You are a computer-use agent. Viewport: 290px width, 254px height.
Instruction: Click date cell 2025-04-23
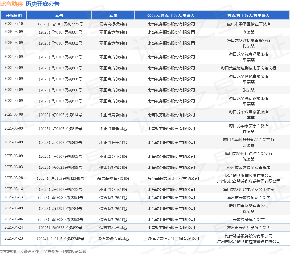click(14, 238)
